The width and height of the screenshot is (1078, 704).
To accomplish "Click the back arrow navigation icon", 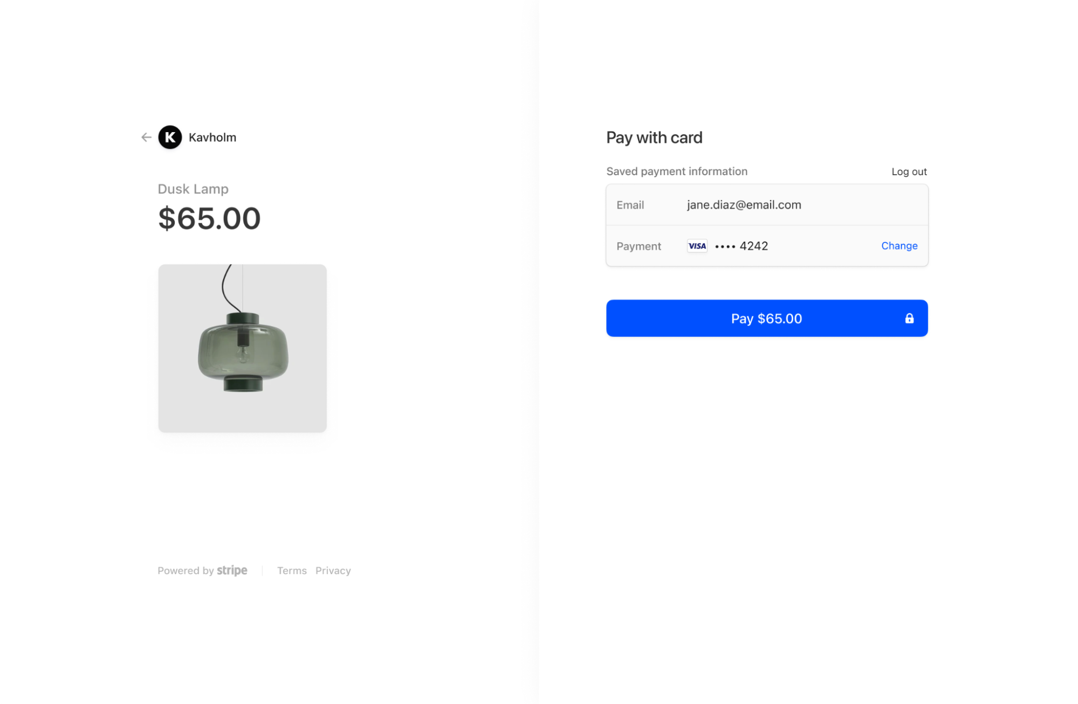I will click(146, 137).
